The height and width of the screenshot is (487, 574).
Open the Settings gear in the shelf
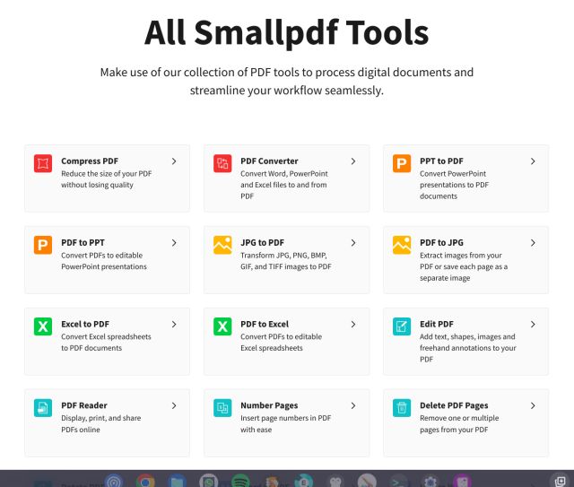430,481
